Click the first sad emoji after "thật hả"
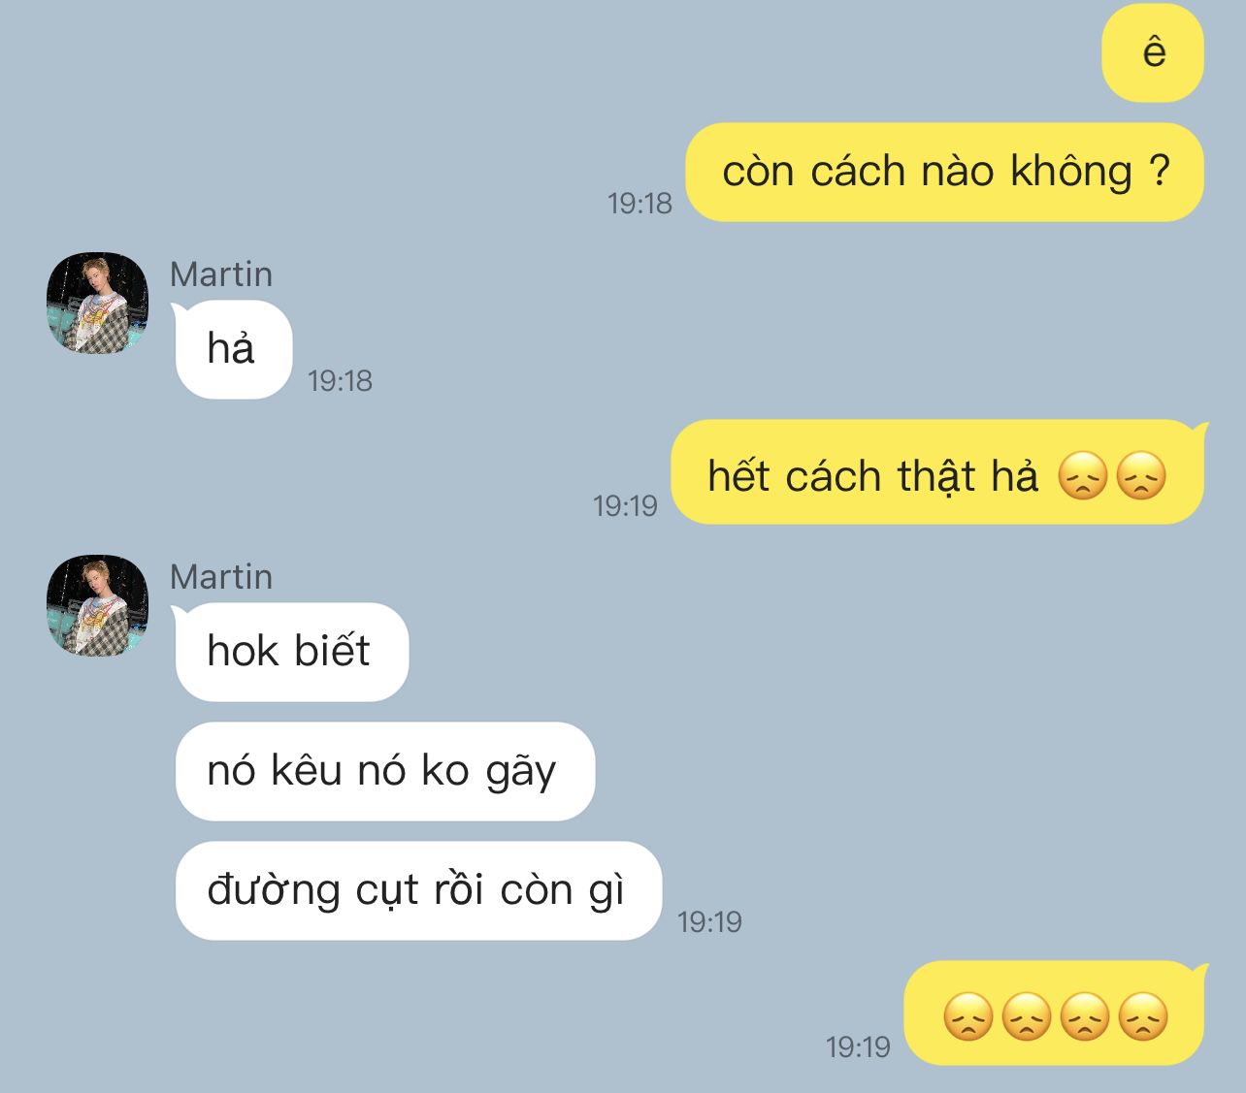 coord(1083,476)
